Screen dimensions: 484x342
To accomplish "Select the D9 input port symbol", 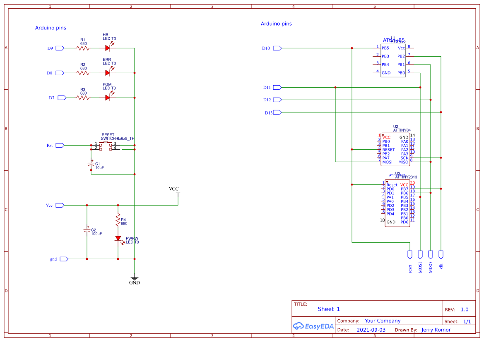I will click(60, 48).
